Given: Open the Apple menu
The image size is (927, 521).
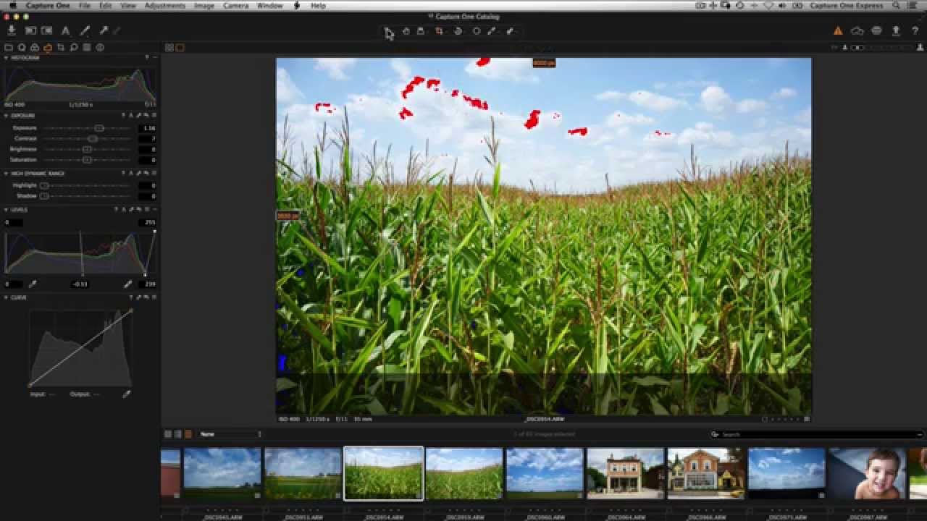Looking at the screenshot, I should 12,5.
